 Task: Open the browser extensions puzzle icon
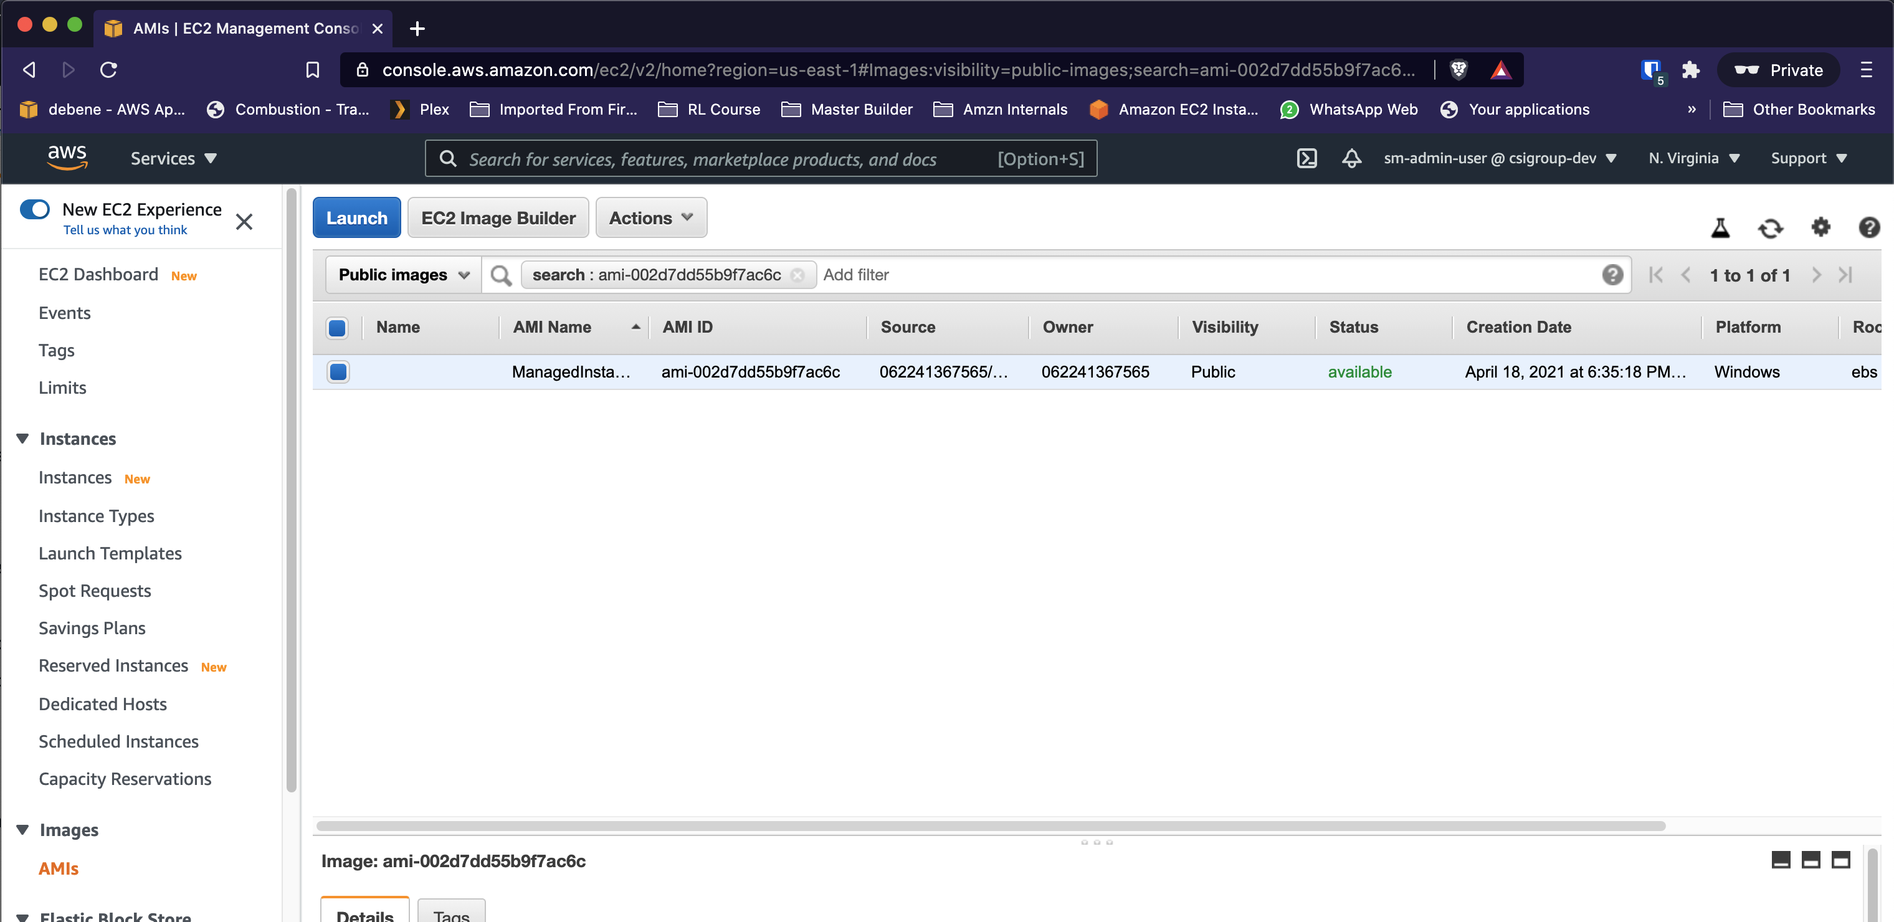1690,70
